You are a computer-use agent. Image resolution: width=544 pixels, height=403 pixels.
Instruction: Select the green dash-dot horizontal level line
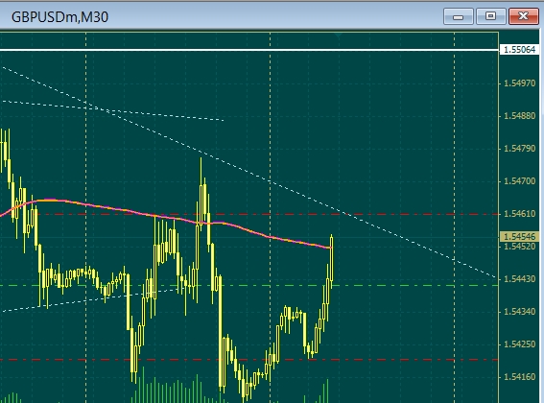(249, 285)
